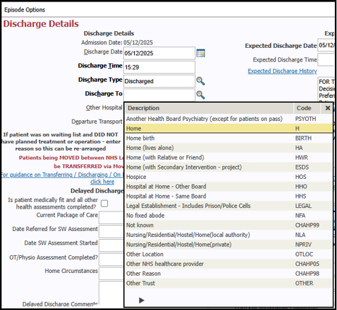Image resolution: width=337 pixels, height=310 pixels.
Task: Click the Date SW Assessment Started field
Action: [111, 245]
